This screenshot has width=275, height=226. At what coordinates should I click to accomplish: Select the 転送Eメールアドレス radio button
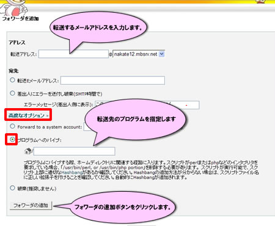(x=12, y=80)
